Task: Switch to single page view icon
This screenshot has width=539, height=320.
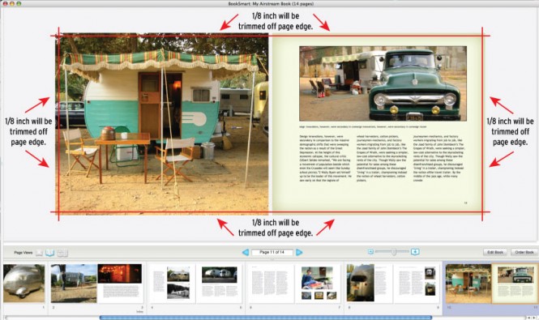Action: pyautogui.click(x=39, y=253)
